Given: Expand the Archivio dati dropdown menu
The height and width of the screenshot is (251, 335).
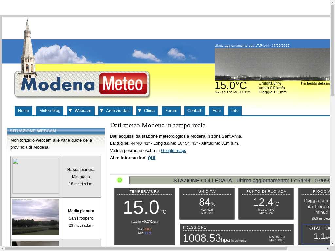Looking at the screenshot, I should tap(115, 111).
